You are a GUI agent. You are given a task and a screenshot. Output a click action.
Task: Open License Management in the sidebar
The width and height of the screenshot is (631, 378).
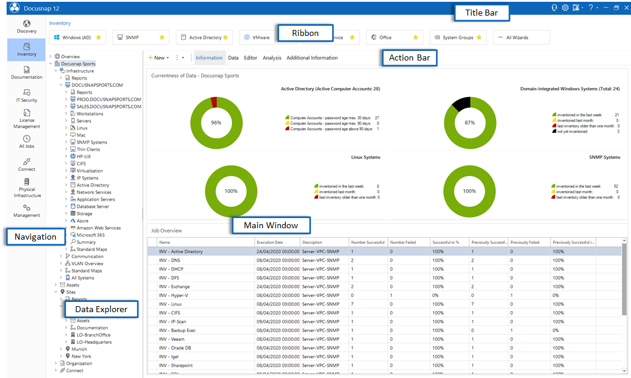(x=26, y=119)
